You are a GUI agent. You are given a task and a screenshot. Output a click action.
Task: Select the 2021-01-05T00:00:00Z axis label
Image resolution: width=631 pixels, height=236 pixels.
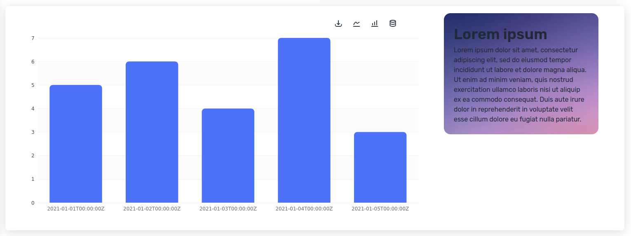(x=380, y=209)
